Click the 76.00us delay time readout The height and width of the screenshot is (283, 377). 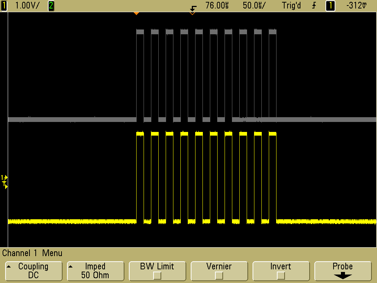(217, 6)
